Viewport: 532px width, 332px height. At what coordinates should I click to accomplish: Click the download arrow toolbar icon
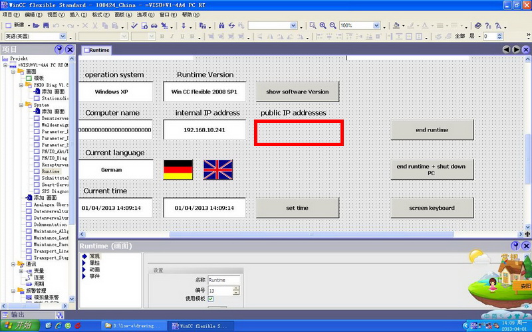click(x=184, y=25)
